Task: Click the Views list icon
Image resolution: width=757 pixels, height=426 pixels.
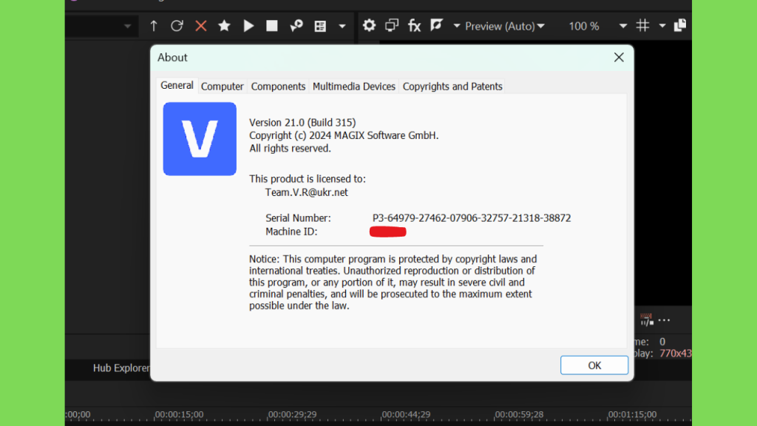Action: (x=320, y=26)
